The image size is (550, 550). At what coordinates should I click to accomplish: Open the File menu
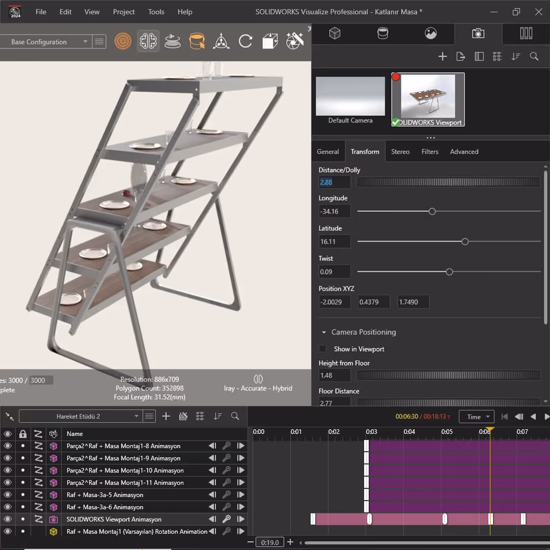pos(41,12)
